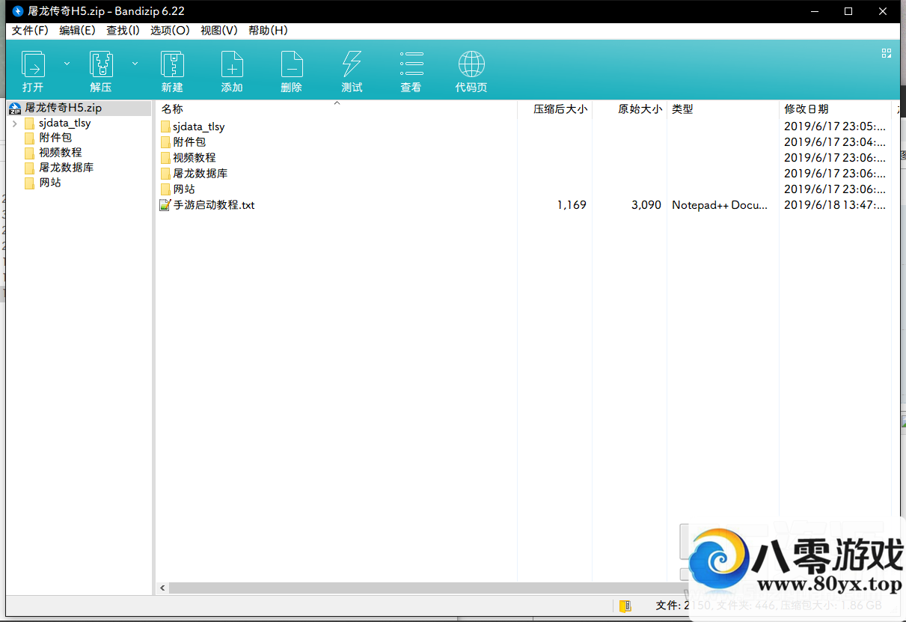The width and height of the screenshot is (906, 622).
Task: Click the View (查看) list icon
Action: tap(411, 65)
